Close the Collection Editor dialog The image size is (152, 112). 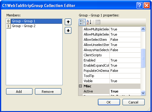point(147,5)
